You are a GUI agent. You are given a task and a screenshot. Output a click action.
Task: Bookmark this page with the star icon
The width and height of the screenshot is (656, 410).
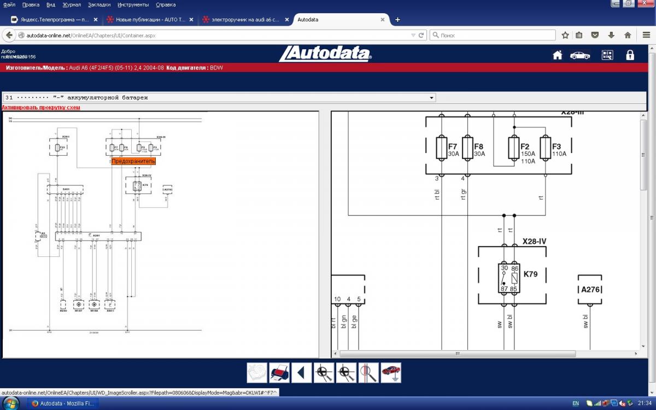[565, 35]
